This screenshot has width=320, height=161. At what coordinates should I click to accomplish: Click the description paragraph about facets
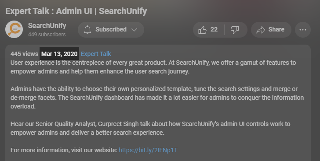[x=157, y=98]
